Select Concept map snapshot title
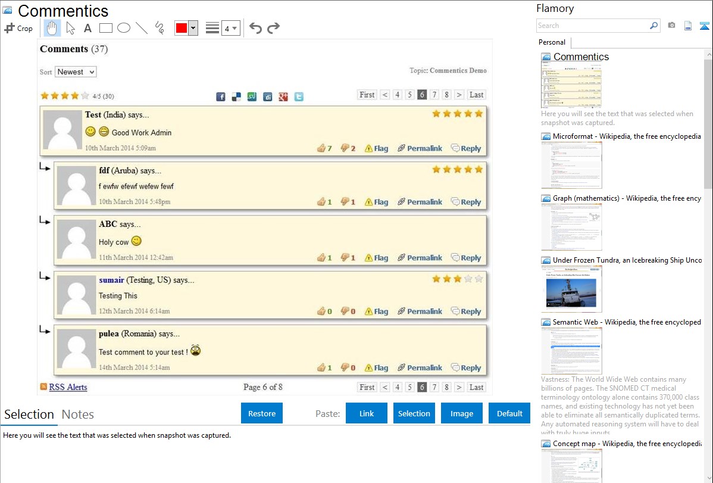 [x=627, y=444]
